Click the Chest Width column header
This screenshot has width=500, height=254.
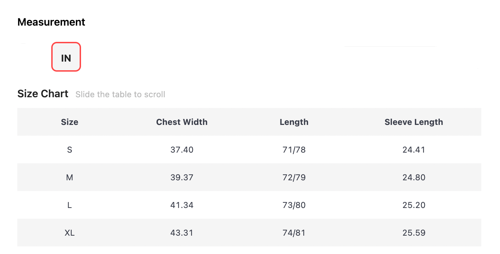pyautogui.click(x=182, y=122)
